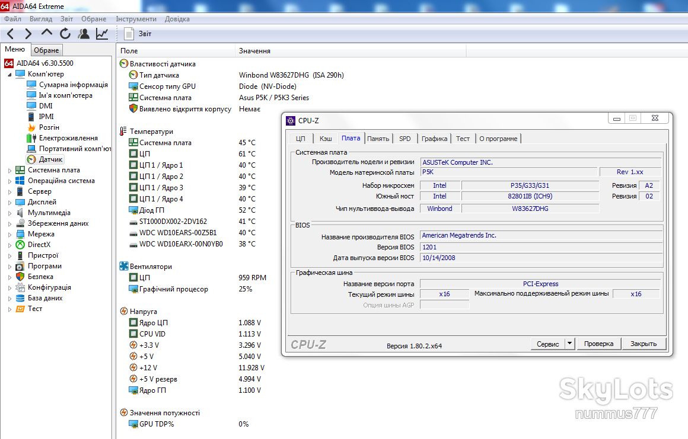
Task: Open the Сервис dropdown arrow in CPU-Z
Action: point(569,344)
